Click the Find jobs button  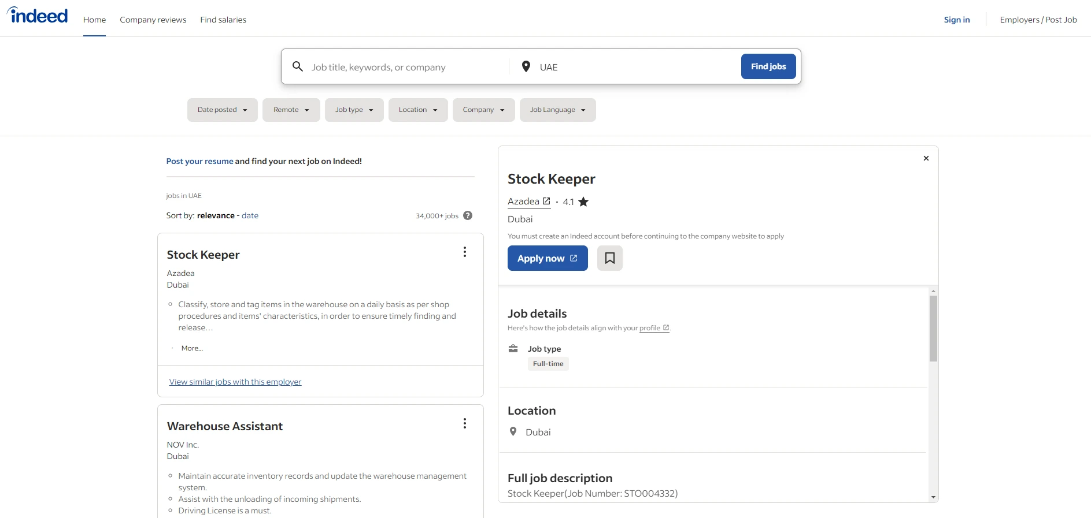(768, 66)
